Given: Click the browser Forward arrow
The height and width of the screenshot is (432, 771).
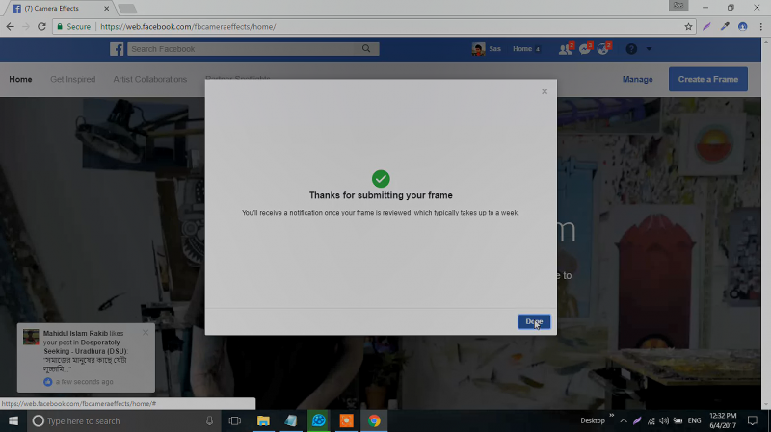Looking at the screenshot, I should [x=26, y=27].
